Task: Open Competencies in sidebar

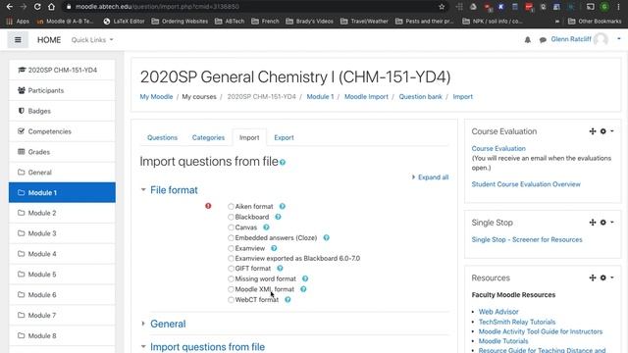Action: point(62,131)
